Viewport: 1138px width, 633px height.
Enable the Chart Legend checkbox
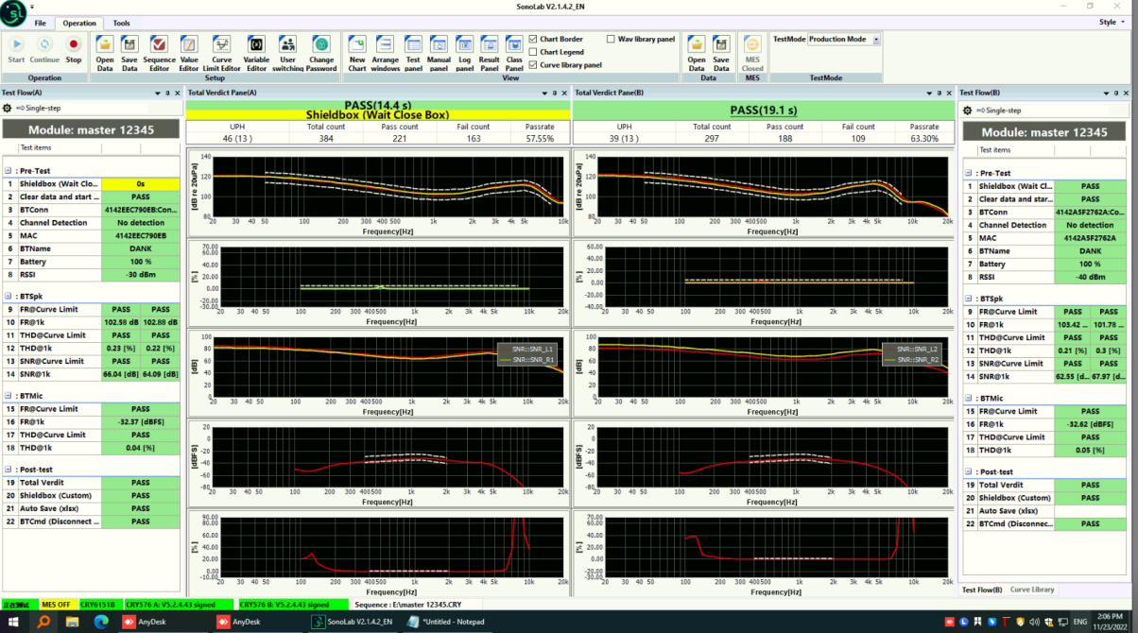[534, 53]
